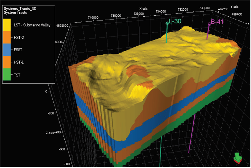251x168 pixels.
Task: Select the L-30 well head marker
Action: [x=167, y=23]
